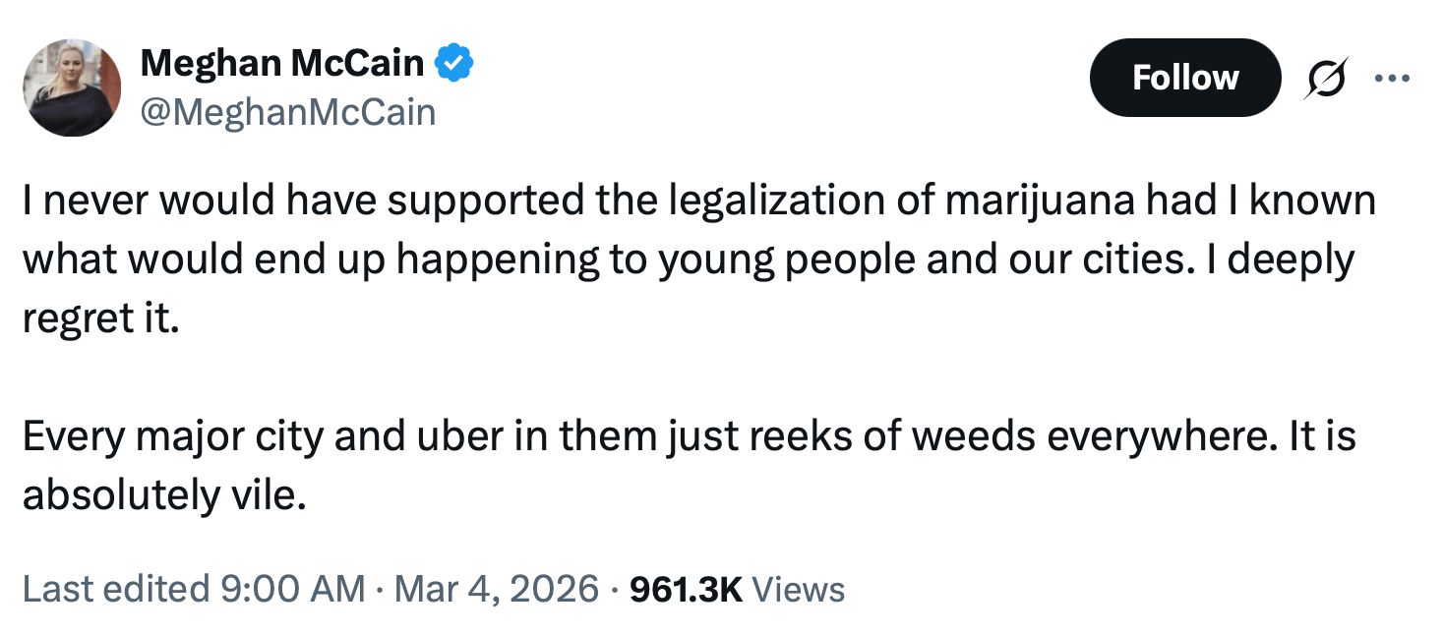Click the 961.3K view count
The height and width of the screenshot is (635, 1444).
pyautogui.click(x=685, y=589)
